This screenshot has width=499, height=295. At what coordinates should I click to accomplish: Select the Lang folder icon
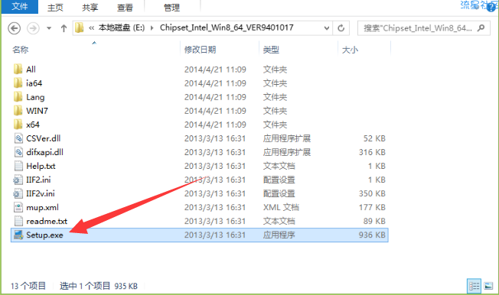click(18, 96)
